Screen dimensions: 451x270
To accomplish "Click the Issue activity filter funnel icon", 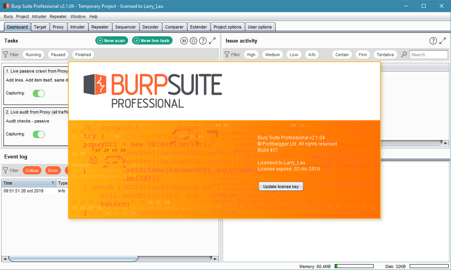I will point(227,55).
